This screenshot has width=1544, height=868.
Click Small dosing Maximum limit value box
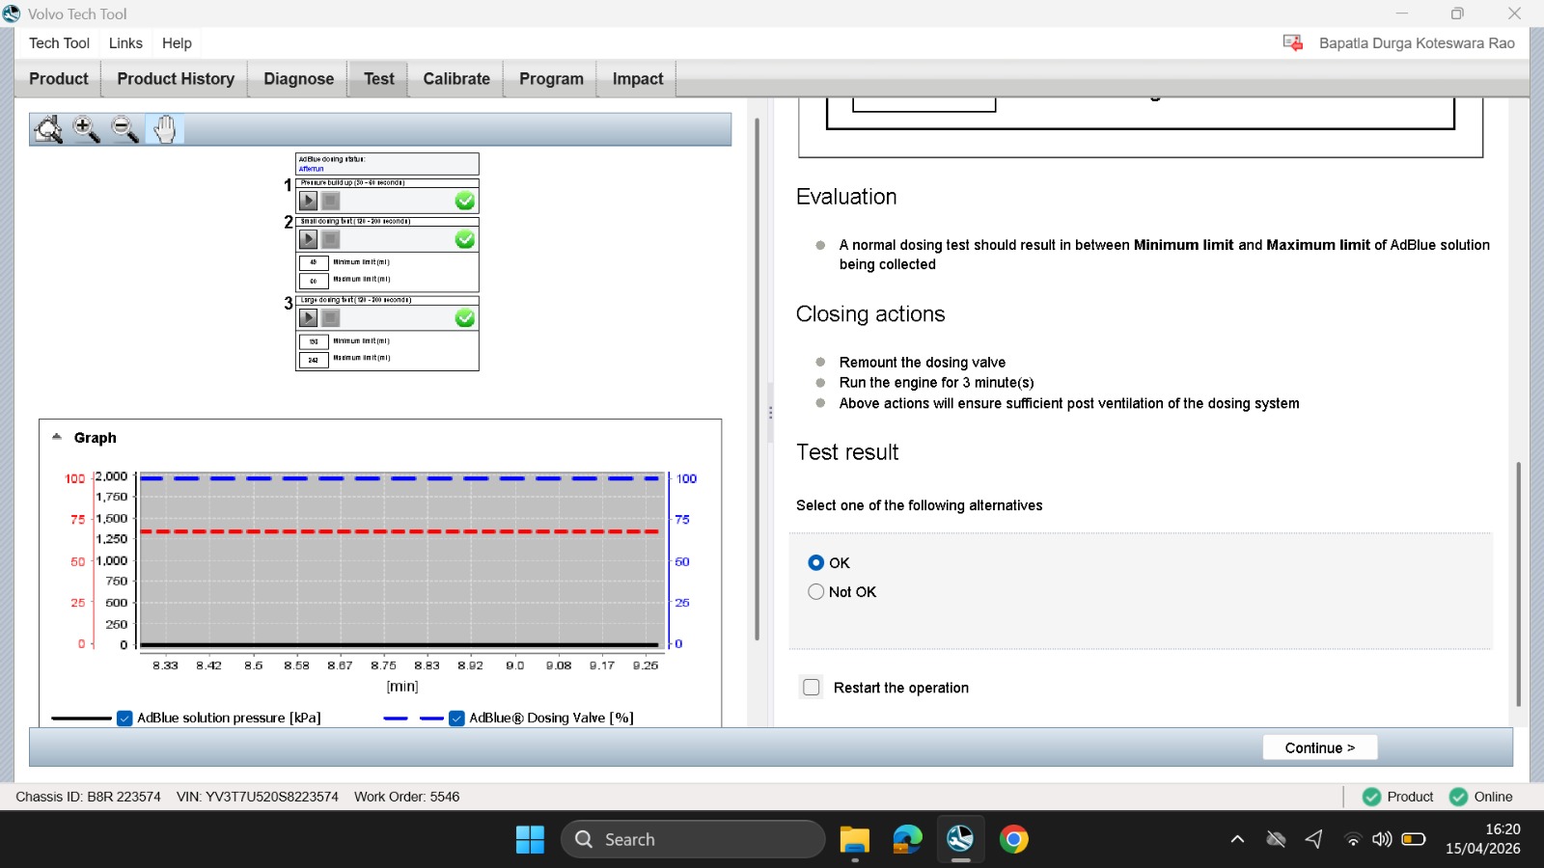314,281
